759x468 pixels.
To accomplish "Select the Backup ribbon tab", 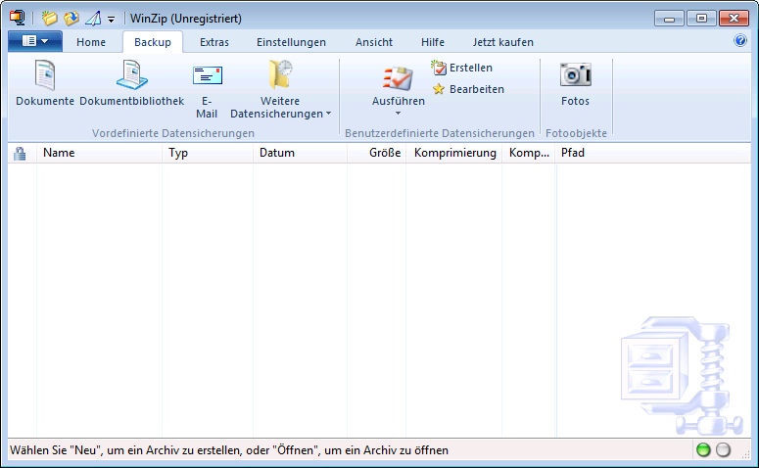I will point(153,42).
